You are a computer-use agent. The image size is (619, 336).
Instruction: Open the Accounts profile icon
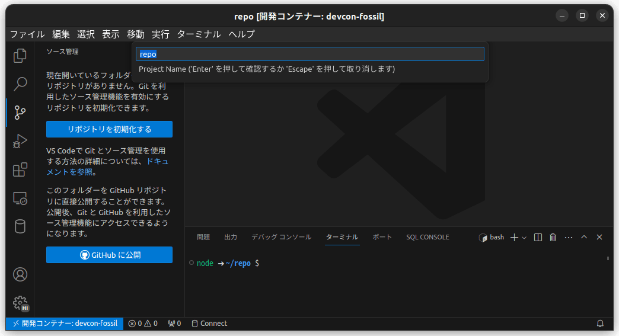click(x=20, y=274)
